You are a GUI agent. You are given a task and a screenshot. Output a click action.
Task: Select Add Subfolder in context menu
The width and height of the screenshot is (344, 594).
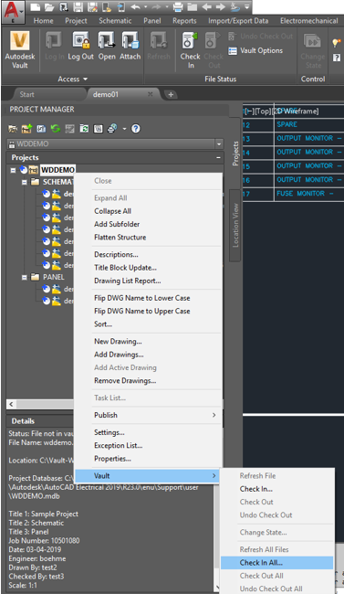tap(117, 224)
